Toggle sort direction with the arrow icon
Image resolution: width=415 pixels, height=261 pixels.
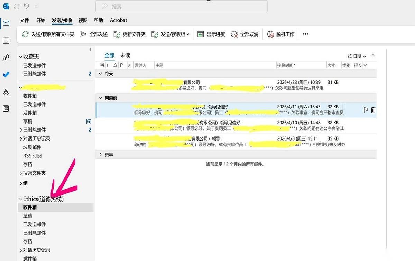(x=373, y=56)
